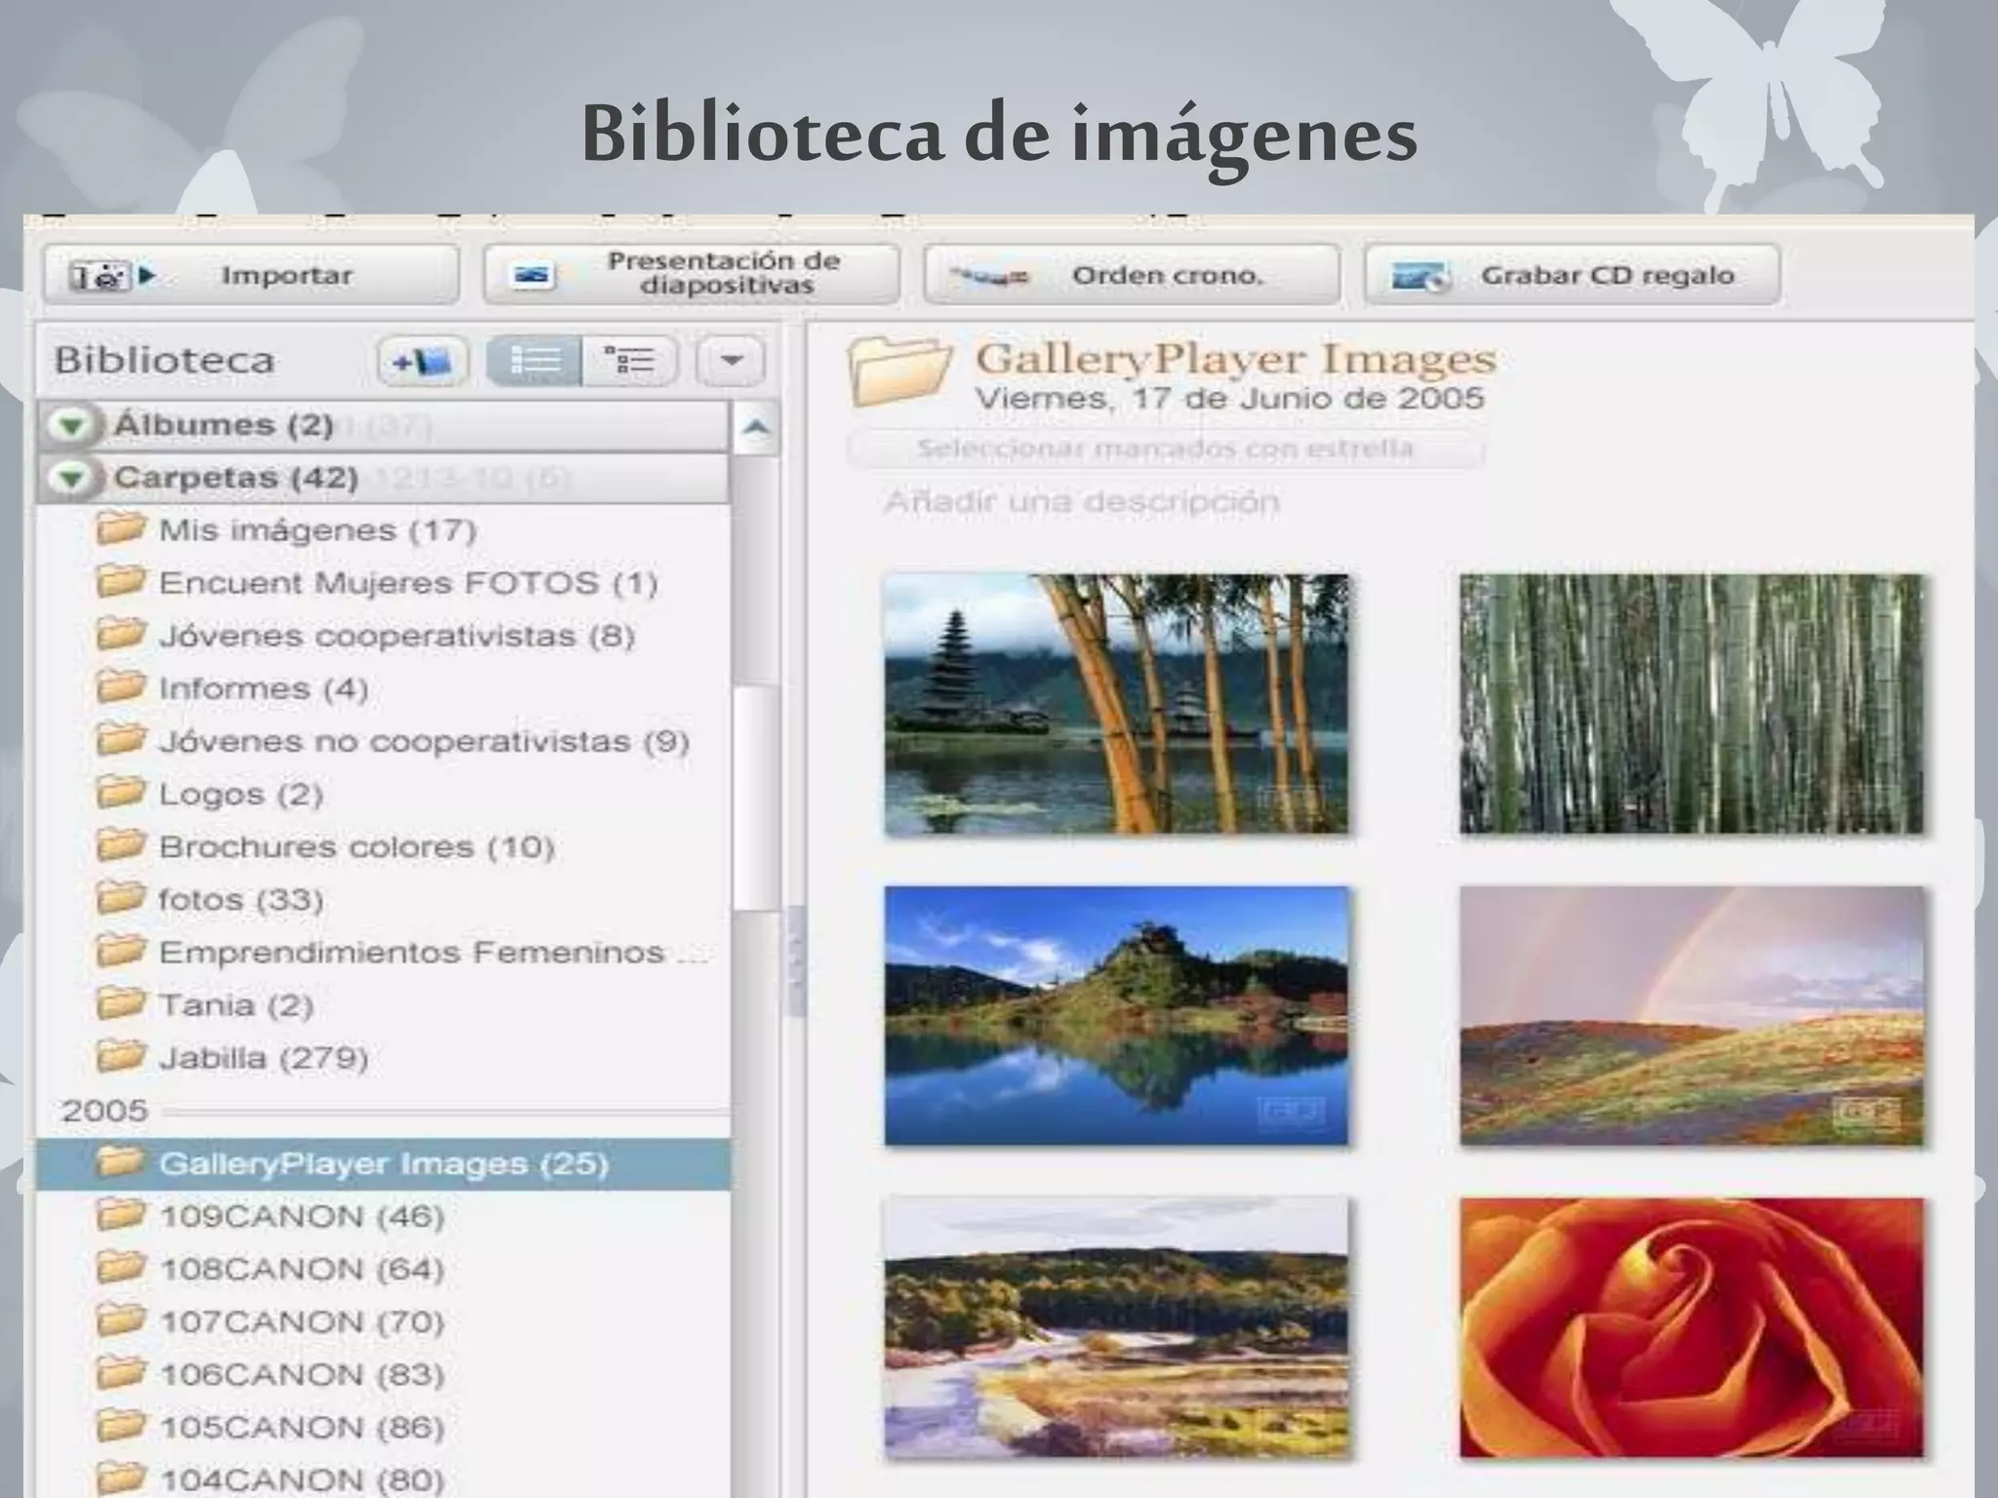Click the folder icon beside 109CANON
The height and width of the screenshot is (1498, 1998).
tap(121, 1214)
